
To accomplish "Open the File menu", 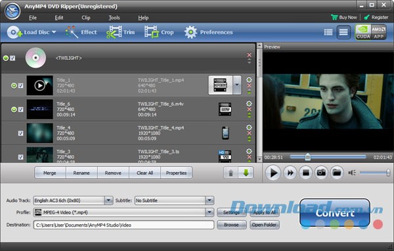I will 33,18.
